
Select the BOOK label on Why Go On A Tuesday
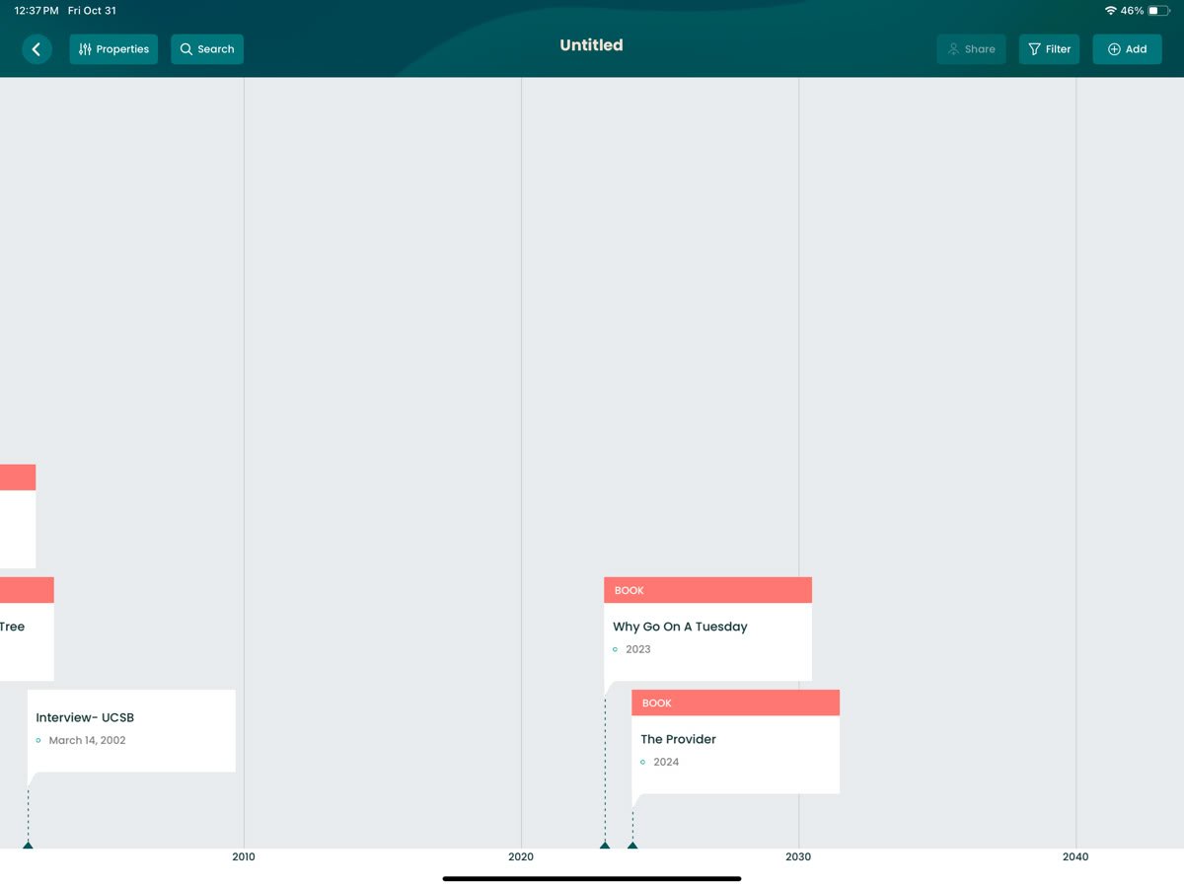point(629,590)
